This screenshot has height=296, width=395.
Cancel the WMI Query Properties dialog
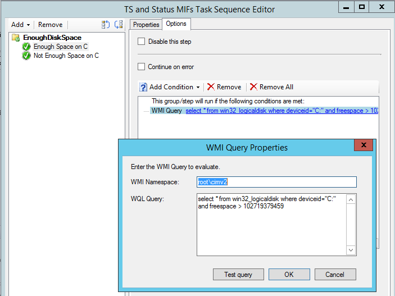pos(334,275)
